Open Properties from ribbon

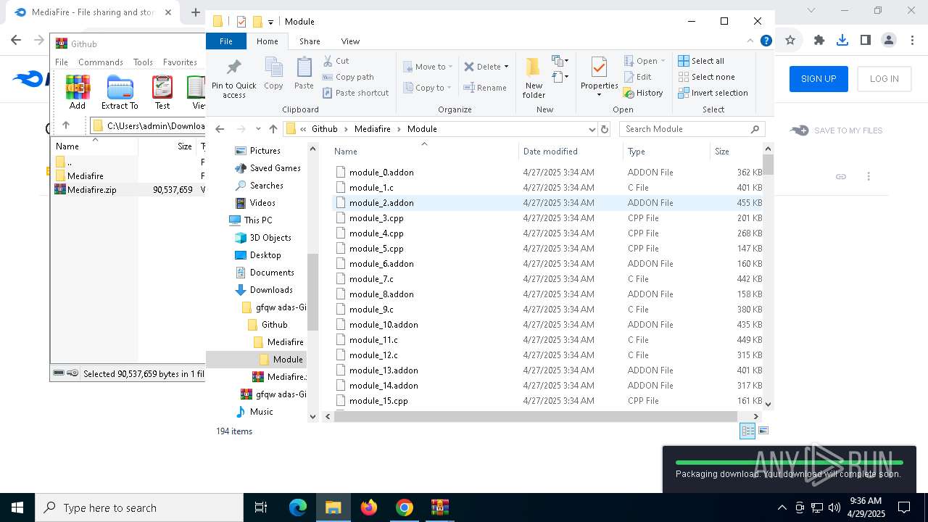pyautogui.click(x=599, y=77)
